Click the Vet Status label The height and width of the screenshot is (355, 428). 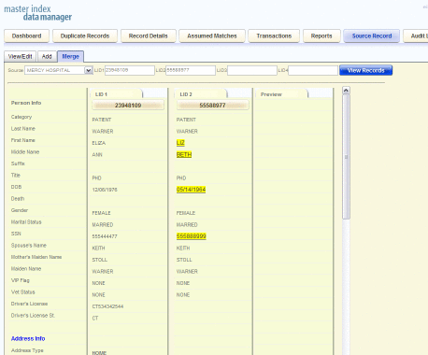click(23, 292)
